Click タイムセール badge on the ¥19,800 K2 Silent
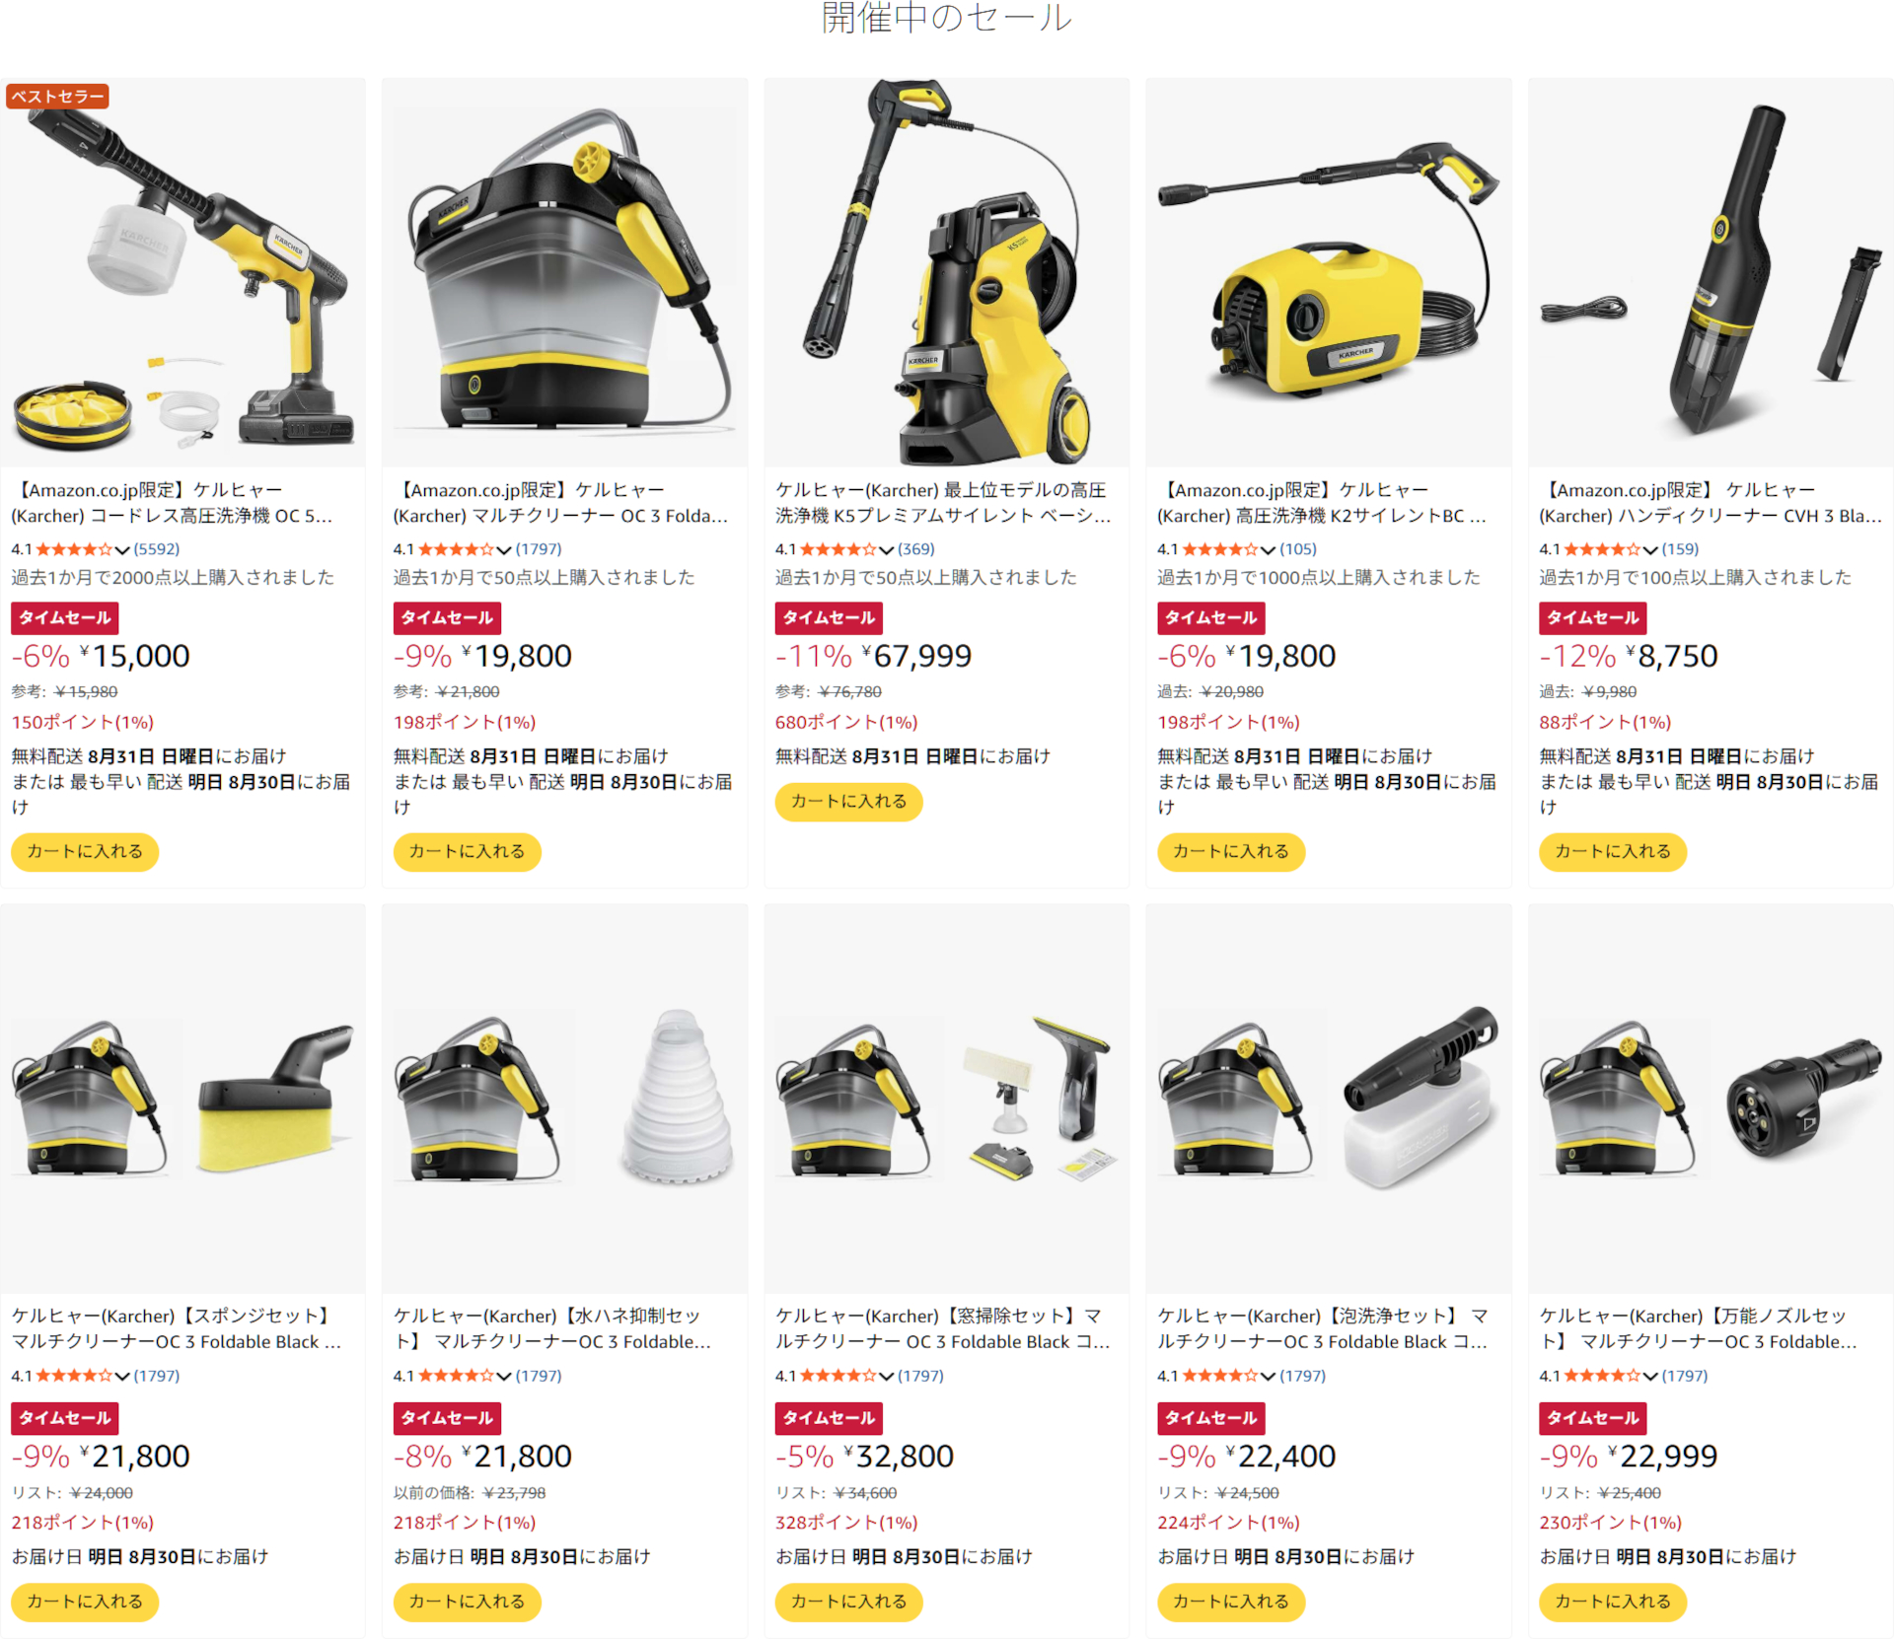Image resolution: width=1894 pixels, height=1639 pixels. click(x=1210, y=618)
